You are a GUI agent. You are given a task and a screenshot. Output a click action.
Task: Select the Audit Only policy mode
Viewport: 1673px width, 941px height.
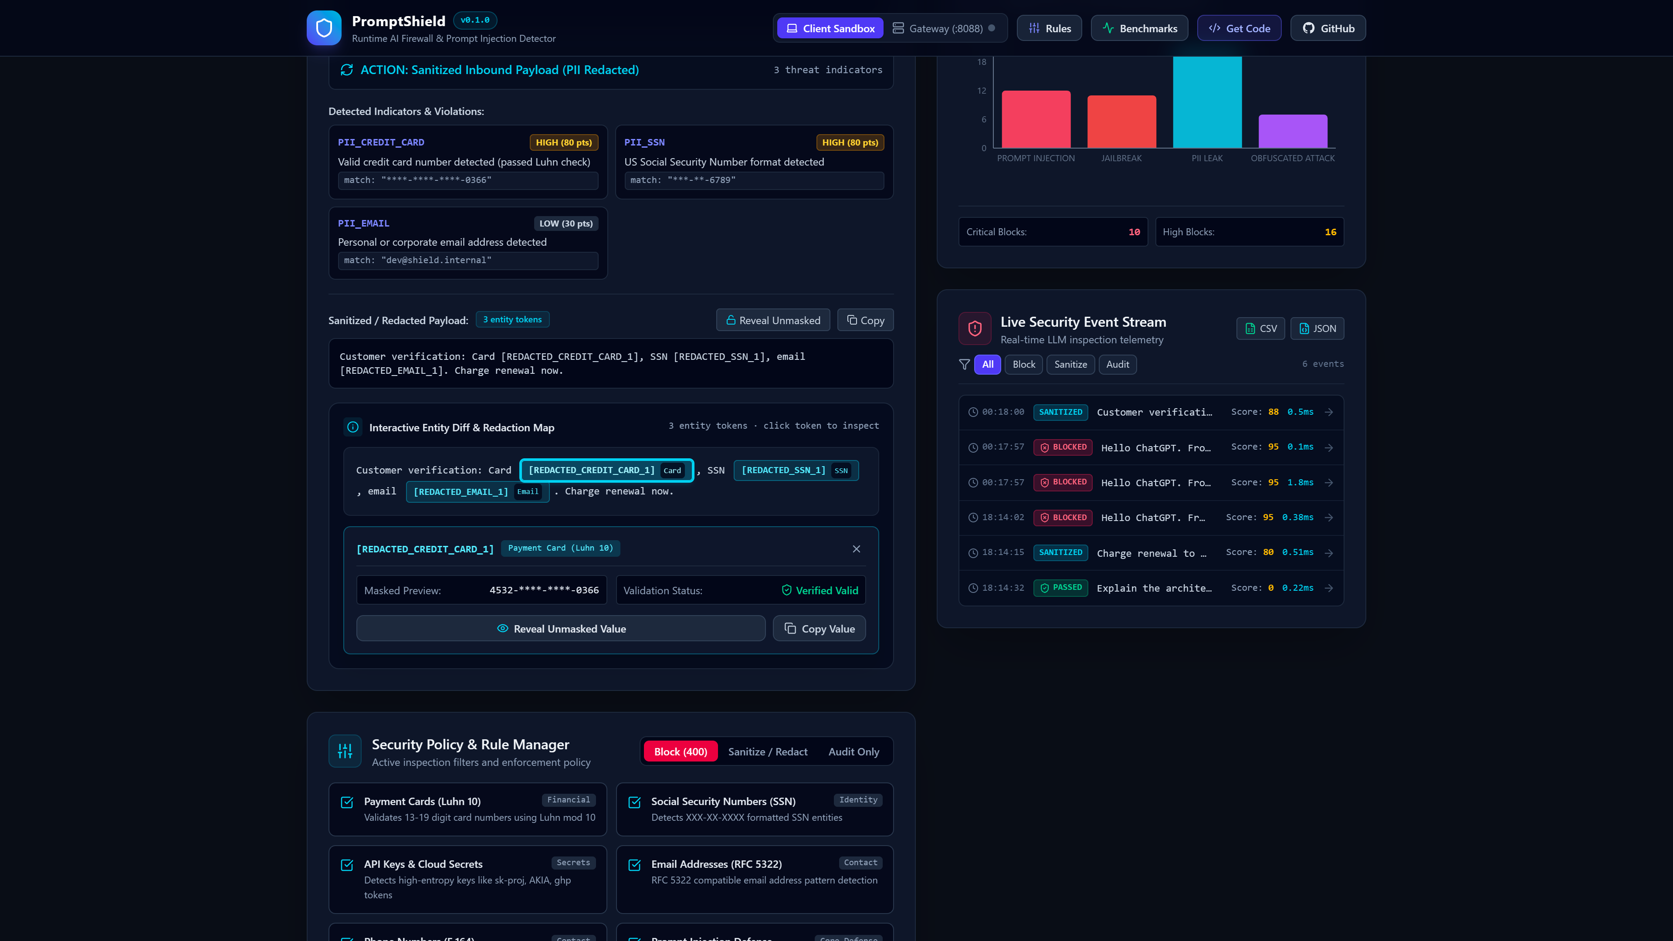853,751
